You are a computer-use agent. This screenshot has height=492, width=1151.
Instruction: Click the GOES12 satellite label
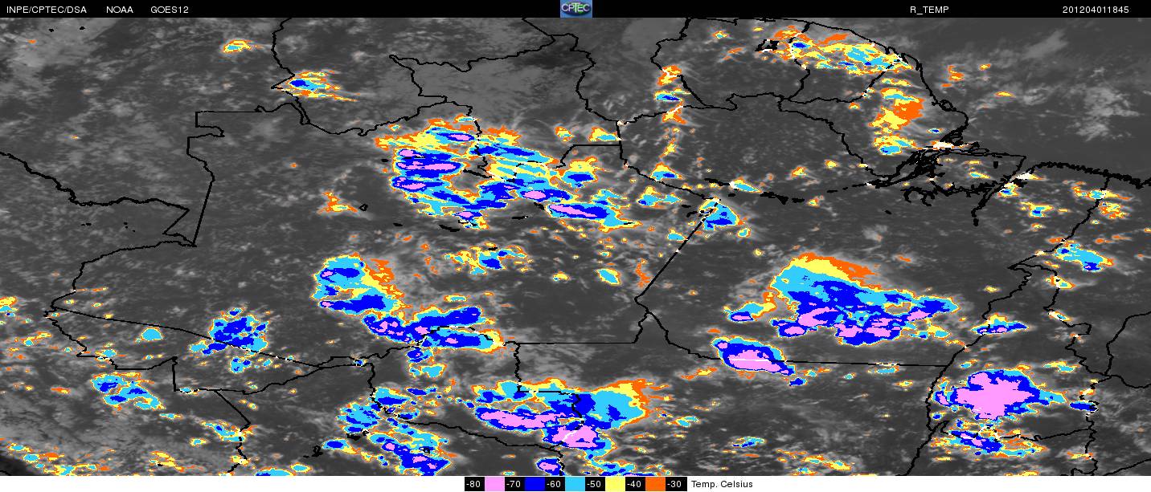[x=170, y=10]
